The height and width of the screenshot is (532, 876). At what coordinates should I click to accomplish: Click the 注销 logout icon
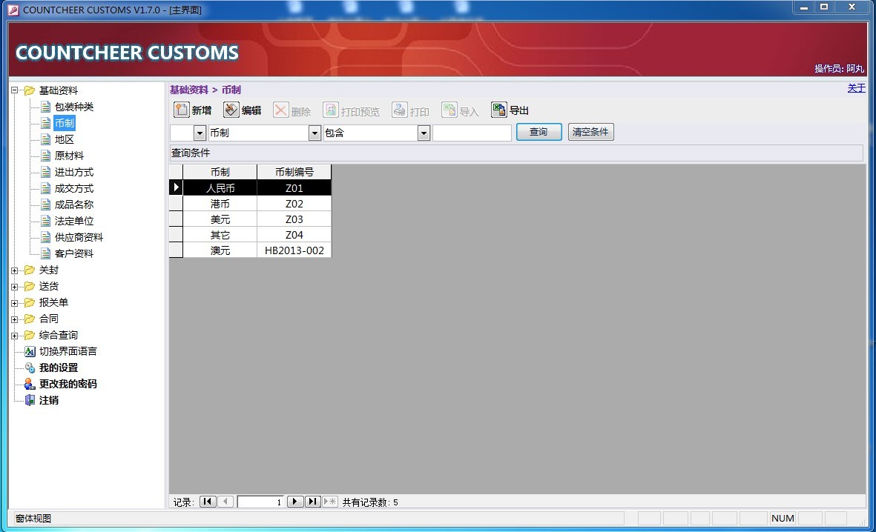click(30, 400)
